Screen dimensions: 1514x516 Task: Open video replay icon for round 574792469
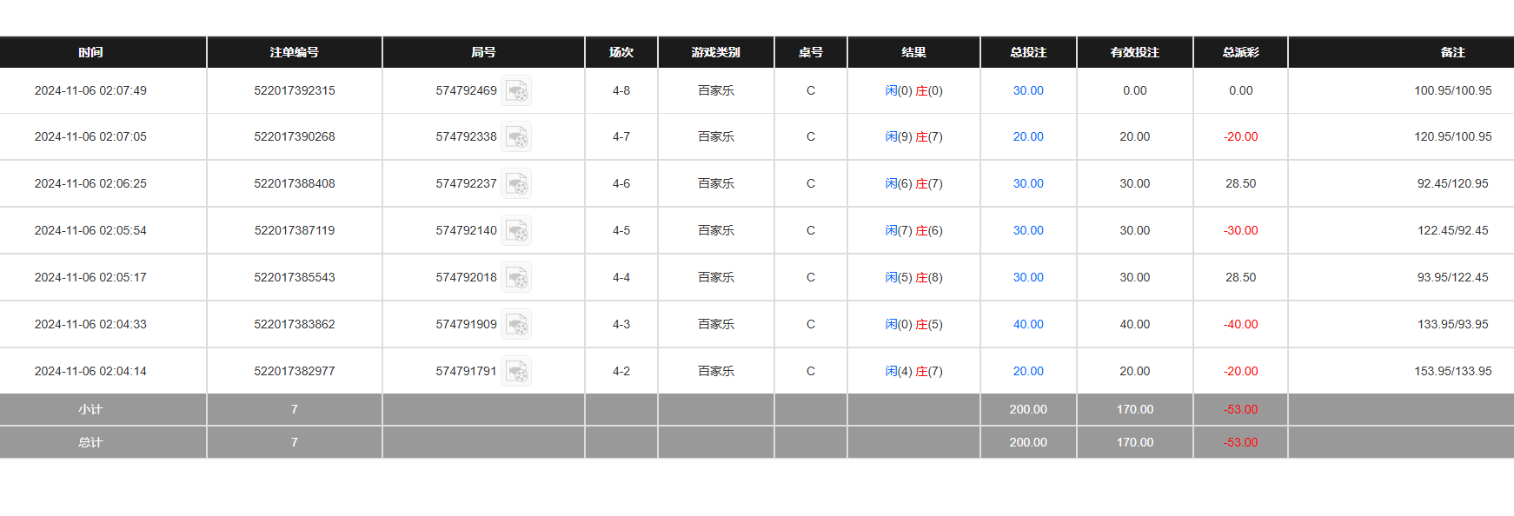pyautogui.click(x=516, y=90)
